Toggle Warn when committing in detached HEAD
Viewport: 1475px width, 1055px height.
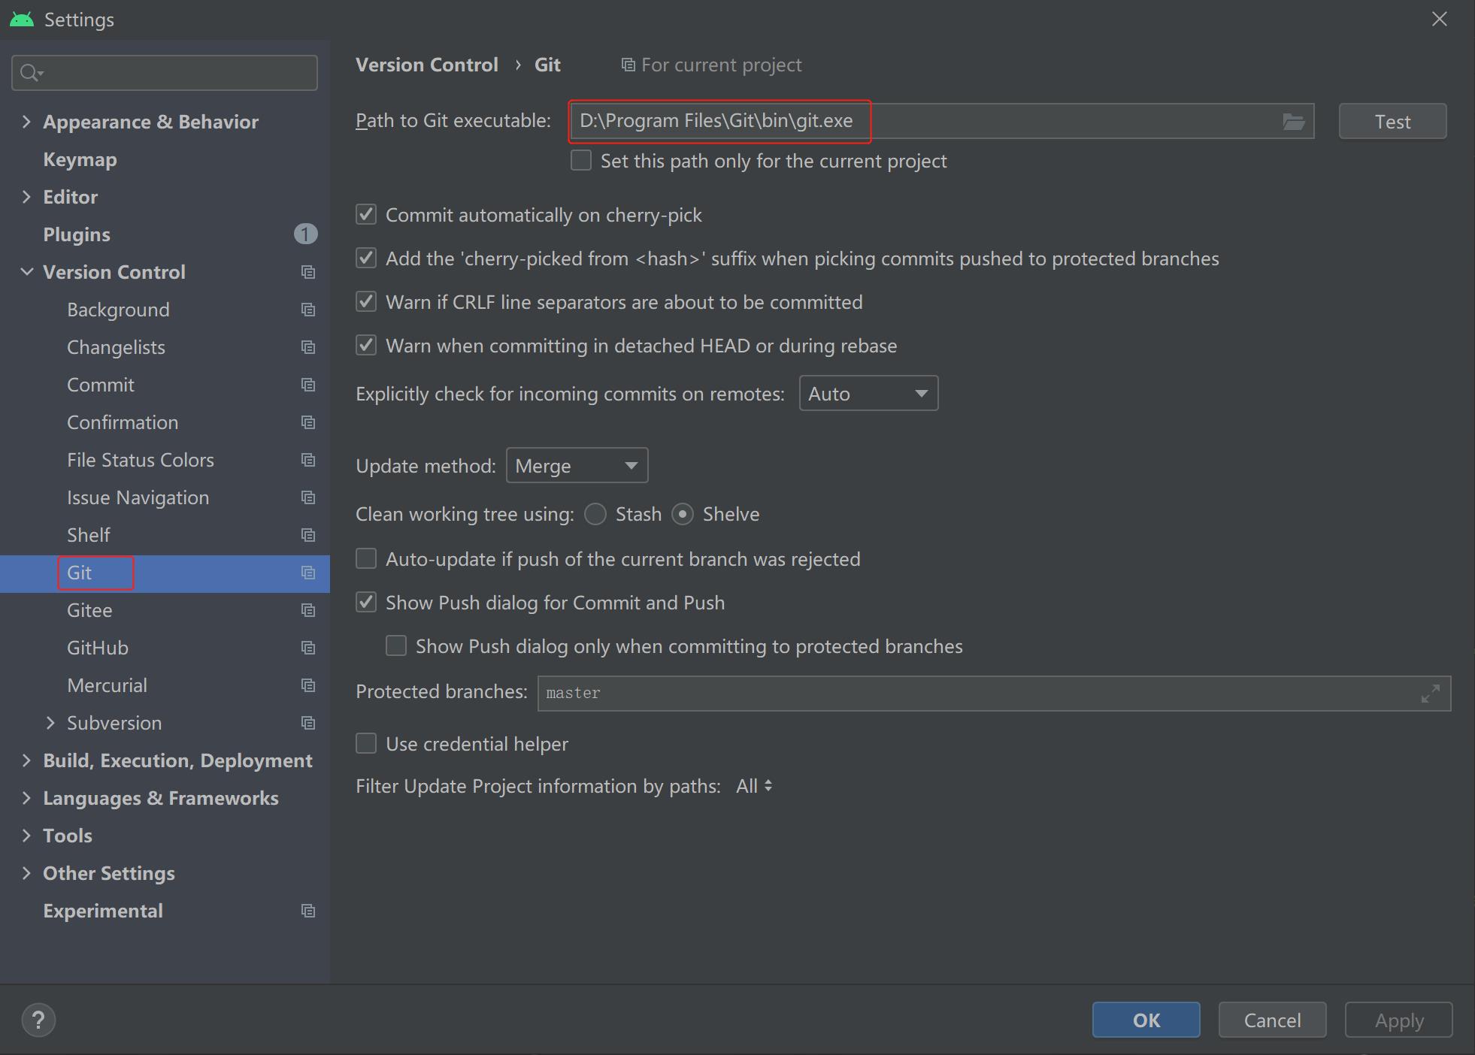pos(366,346)
